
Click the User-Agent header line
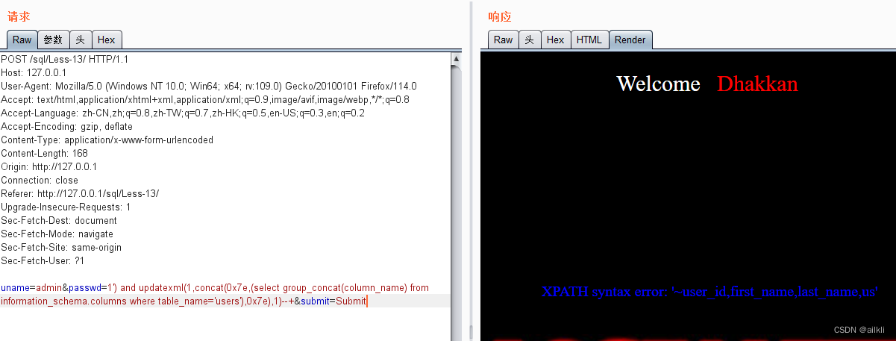[x=209, y=86]
